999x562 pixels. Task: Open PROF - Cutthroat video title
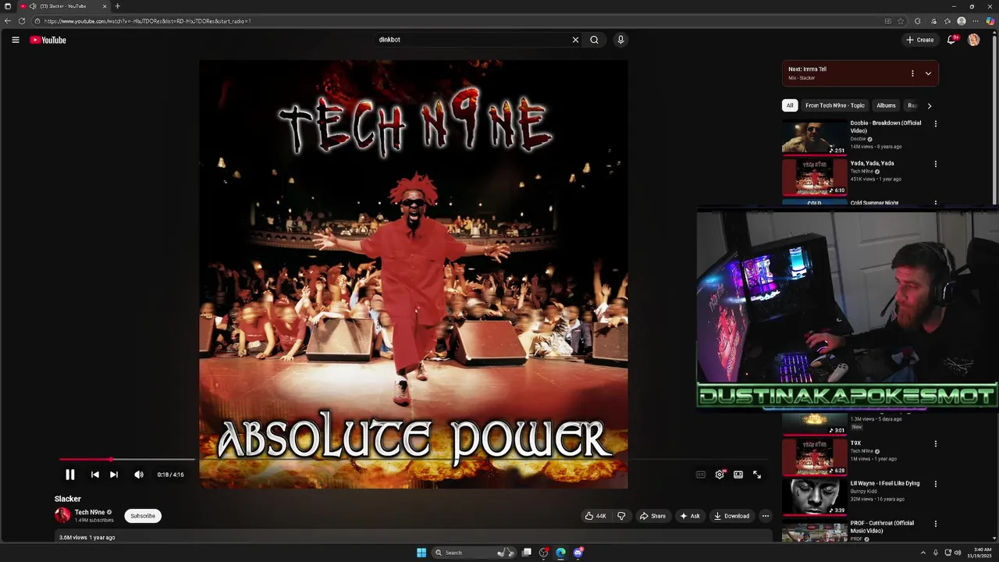tap(882, 526)
